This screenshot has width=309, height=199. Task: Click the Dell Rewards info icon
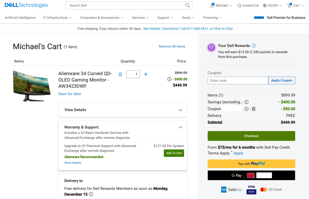pyautogui.click(x=254, y=46)
